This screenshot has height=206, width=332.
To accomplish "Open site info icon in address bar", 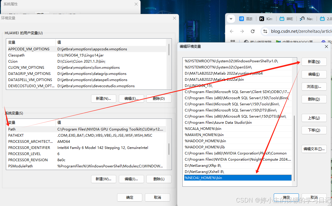I will click(x=265, y=31).
